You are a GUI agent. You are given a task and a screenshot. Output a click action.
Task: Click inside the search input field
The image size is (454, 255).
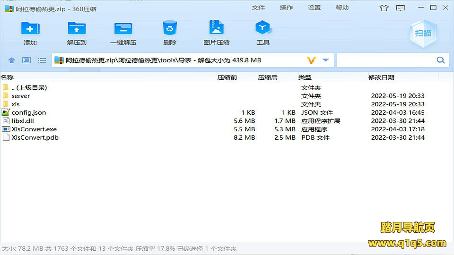point(385,60)
